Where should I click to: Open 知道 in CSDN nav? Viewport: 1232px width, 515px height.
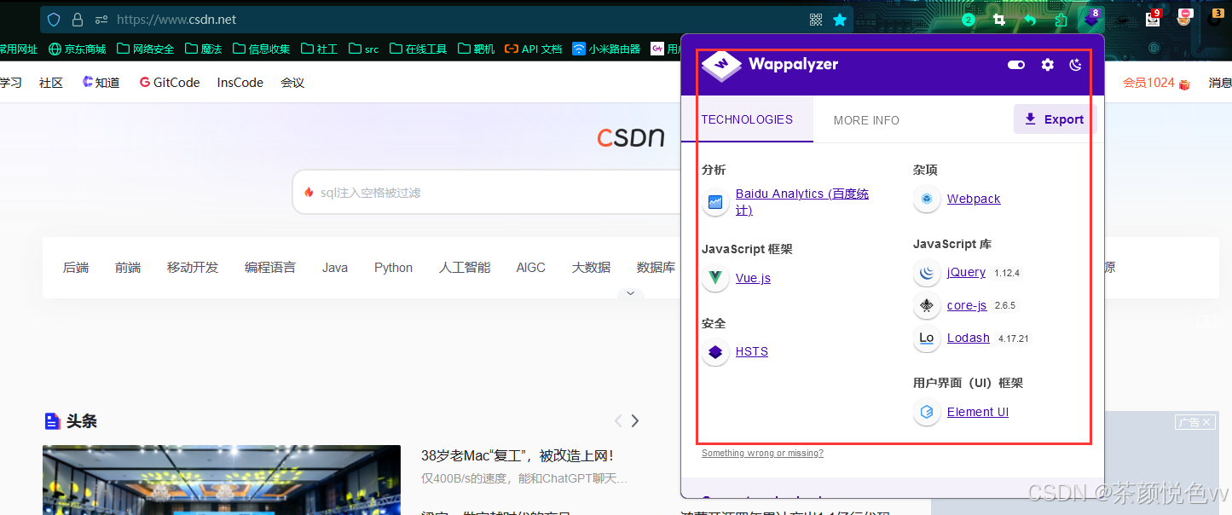point(101,83)
